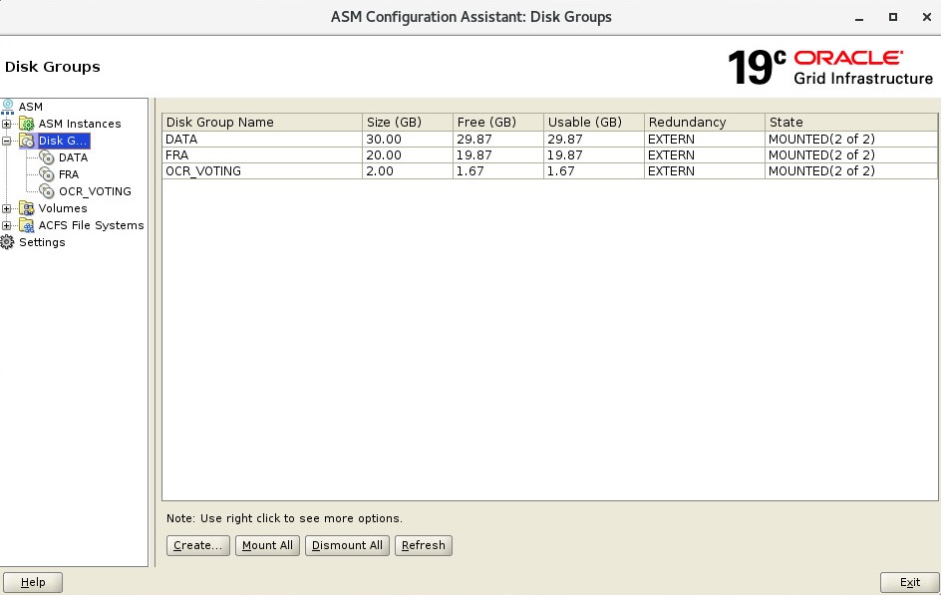Click the ACFS File Systems folder icon

(26, 225)
